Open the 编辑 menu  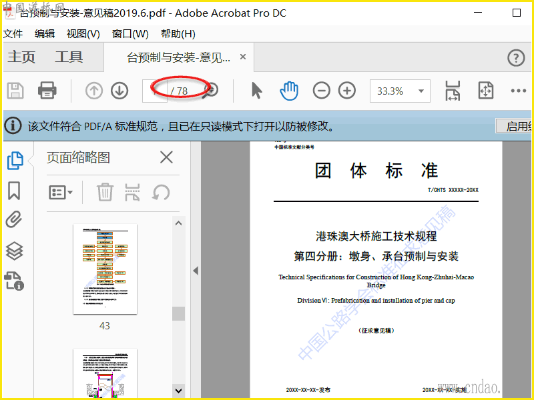(45, 34)
